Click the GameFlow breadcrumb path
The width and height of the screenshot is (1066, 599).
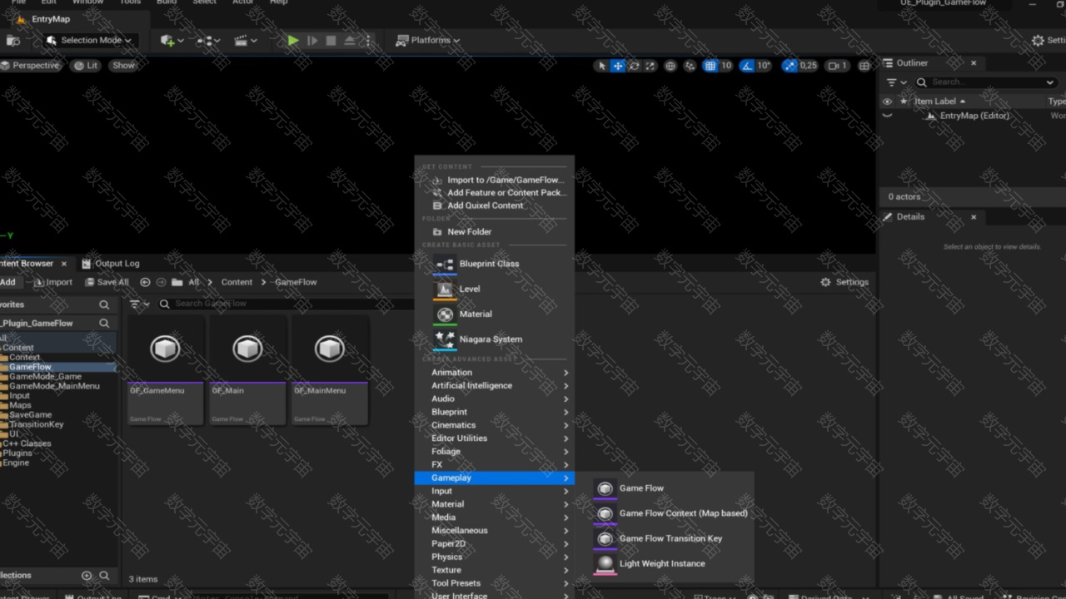coord(296,282)
